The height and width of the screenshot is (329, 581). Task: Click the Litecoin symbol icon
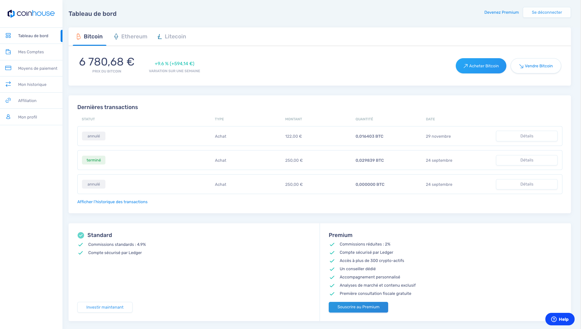click(x=159, y=37)
